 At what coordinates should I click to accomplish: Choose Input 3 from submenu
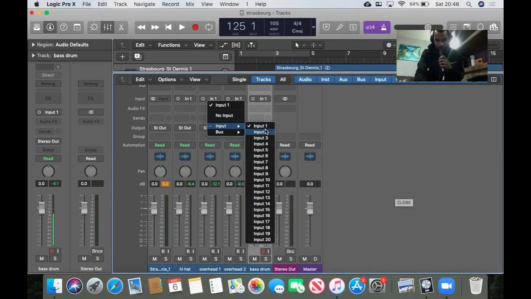(x=261, y=138)
